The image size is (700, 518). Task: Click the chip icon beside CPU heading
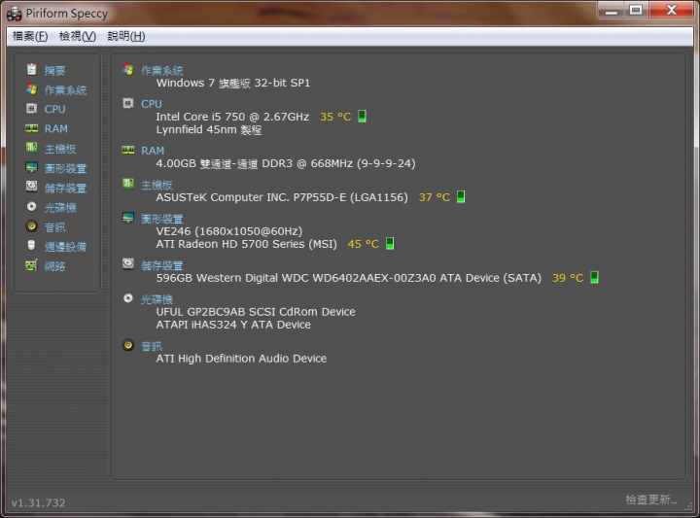point(128,103)
